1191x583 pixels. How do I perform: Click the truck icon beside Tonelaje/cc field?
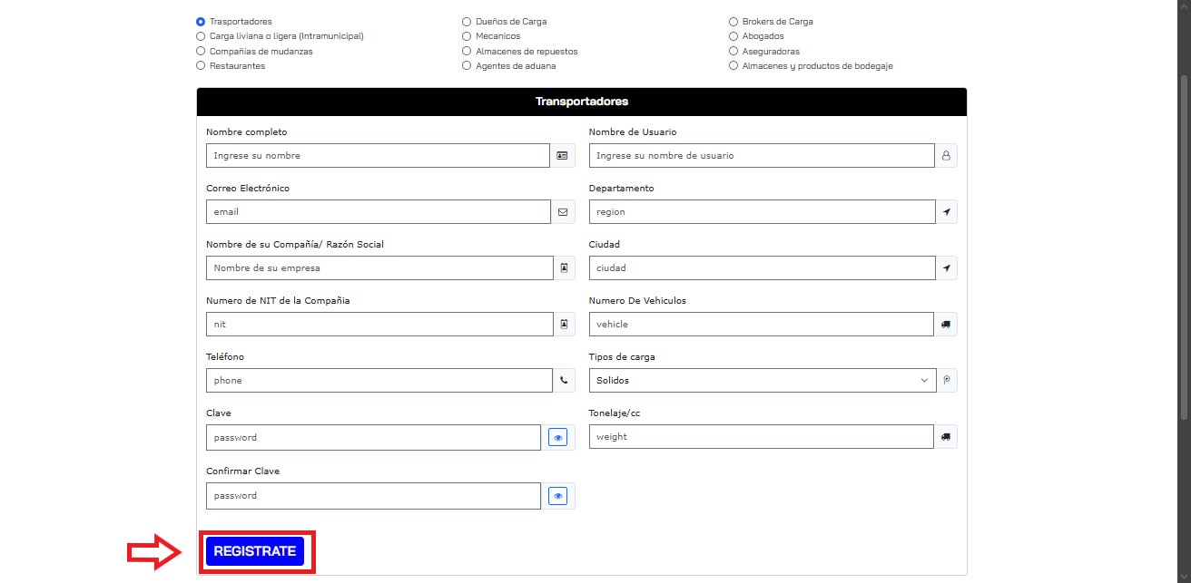946,437
